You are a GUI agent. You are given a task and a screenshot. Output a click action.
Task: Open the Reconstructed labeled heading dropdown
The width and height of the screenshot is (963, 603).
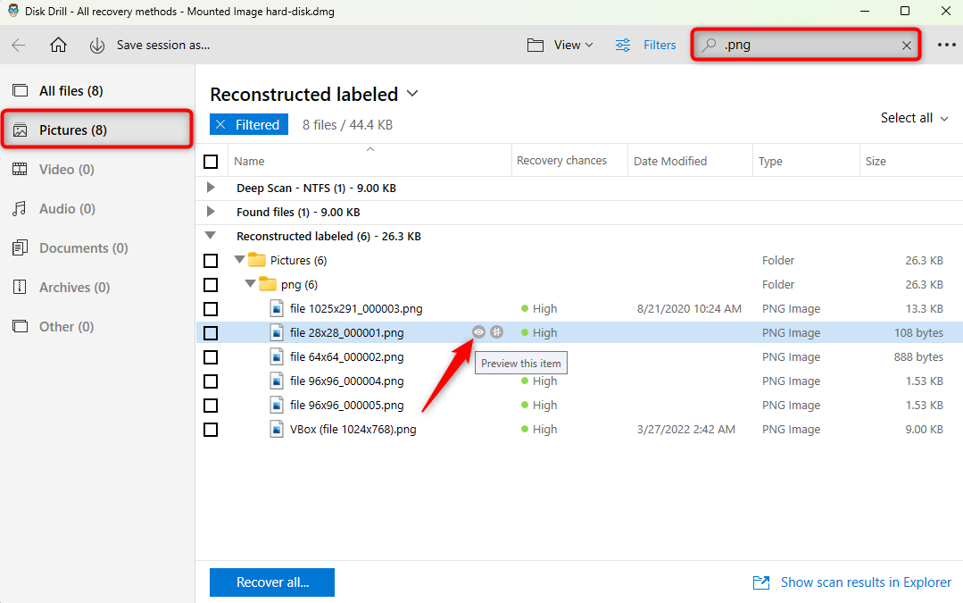(412, 94)
